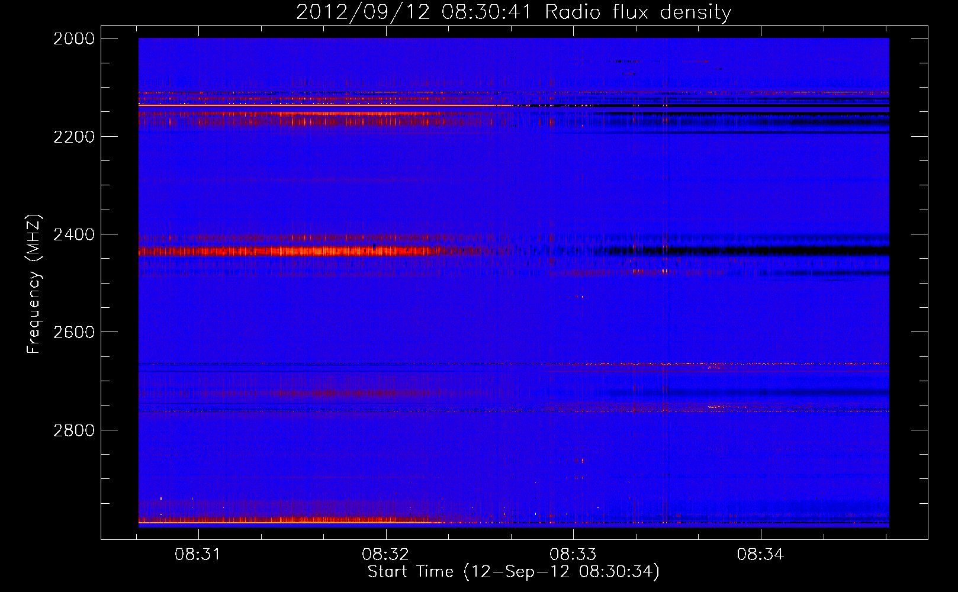958x592 pixels.
Task: Click the '08:32' time axis label
Action: click(x=385, y=554)
